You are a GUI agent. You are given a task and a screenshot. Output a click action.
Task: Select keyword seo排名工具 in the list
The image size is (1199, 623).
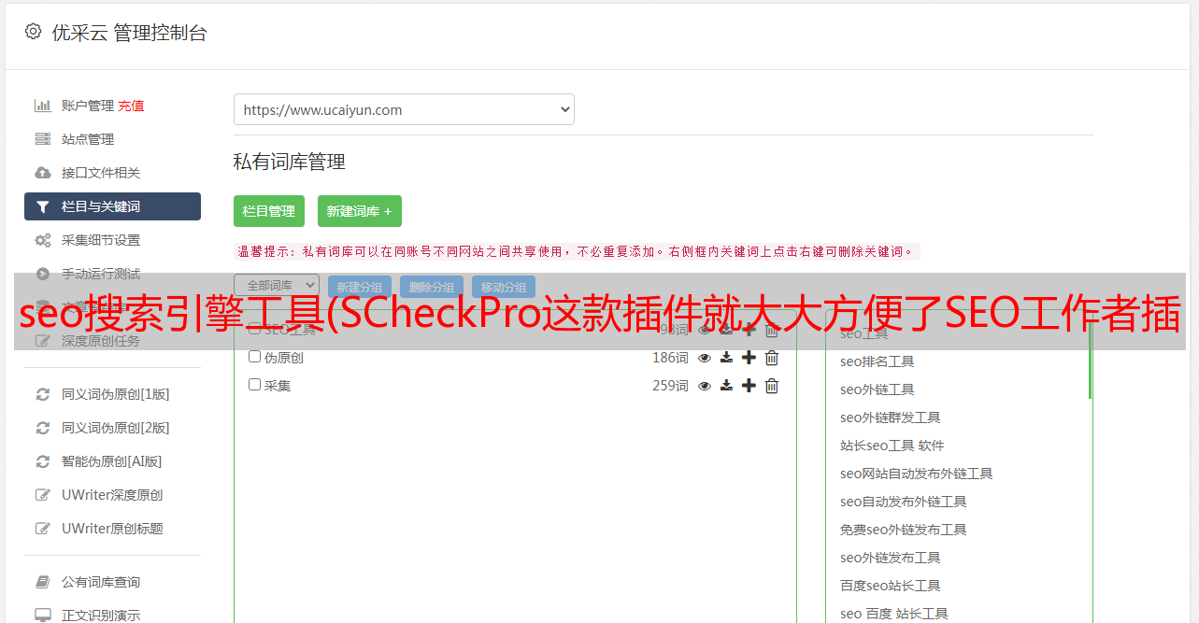click(x=877, y=361)
